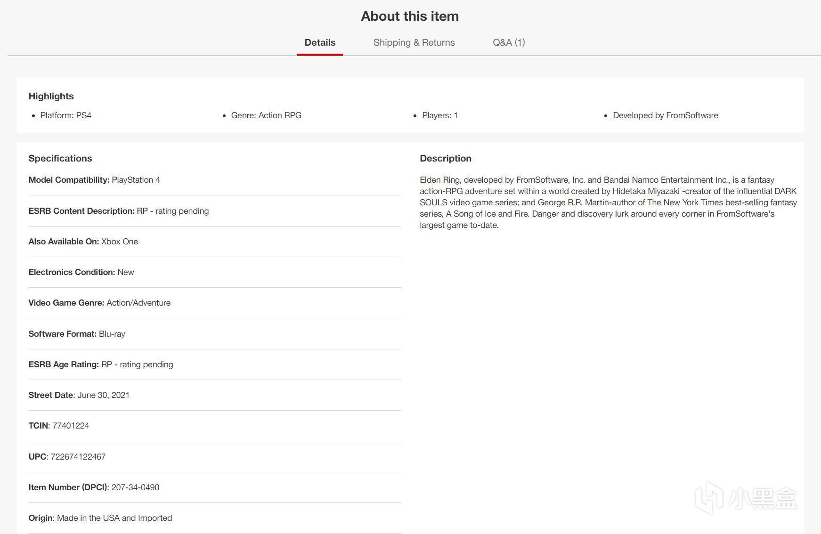Open the Shipping & Returns tab
Screen dimensions: 821x534
[414, 42]
